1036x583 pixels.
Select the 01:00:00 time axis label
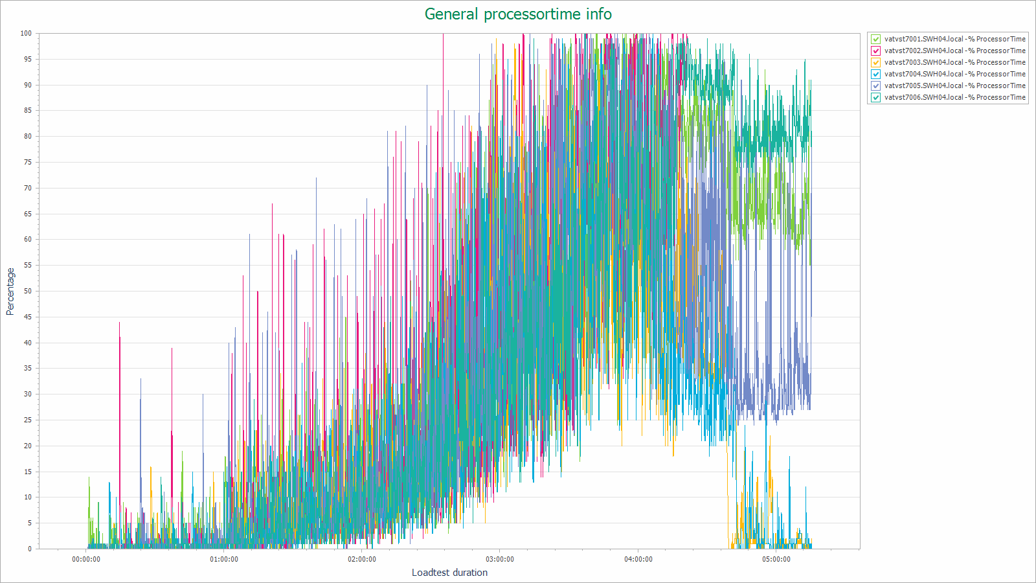tap(224, 559)
